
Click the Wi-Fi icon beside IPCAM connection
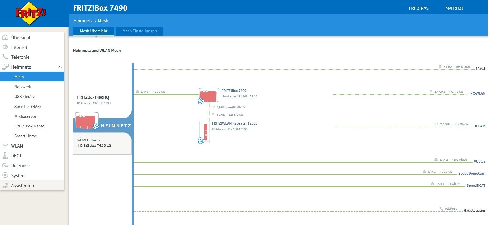point(436,124)
